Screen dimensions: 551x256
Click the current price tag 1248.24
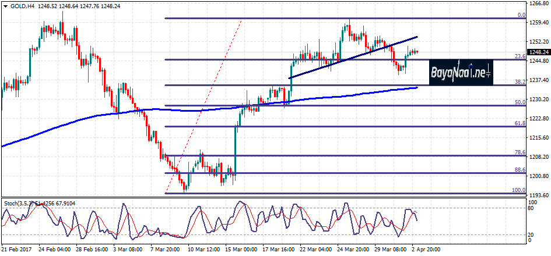click(x=538, y=52)
